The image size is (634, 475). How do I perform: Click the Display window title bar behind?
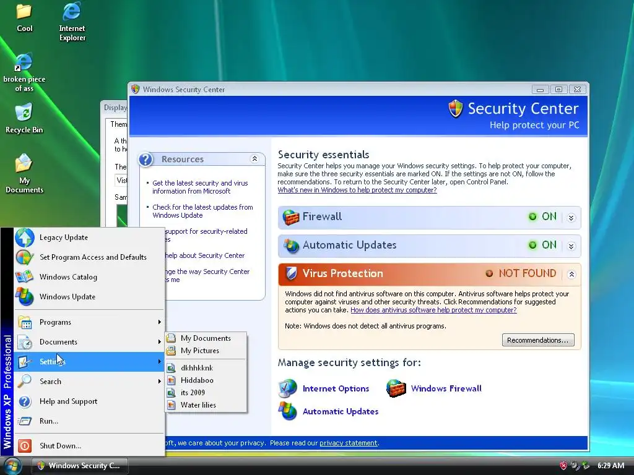pyautogui.click(x=115, y=108)
